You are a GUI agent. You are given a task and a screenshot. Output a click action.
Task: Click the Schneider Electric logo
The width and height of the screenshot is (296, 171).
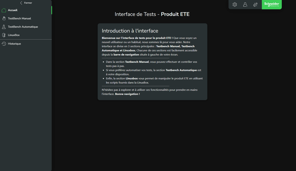click(272, 5)
